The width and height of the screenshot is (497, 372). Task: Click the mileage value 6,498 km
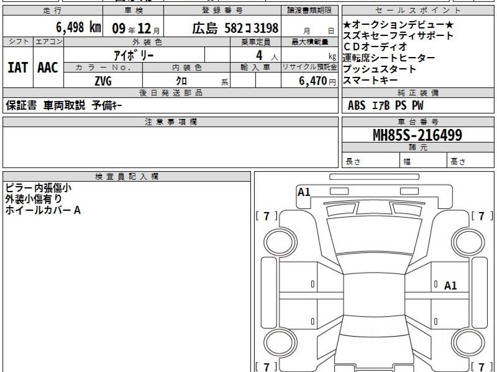pyautogui.click(x=78, y=28)
